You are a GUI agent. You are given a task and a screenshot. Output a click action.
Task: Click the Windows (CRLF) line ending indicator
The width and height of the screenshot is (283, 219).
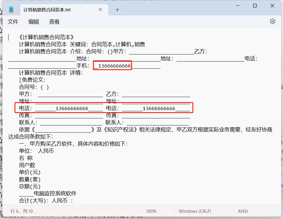click(x=195, y=211)
